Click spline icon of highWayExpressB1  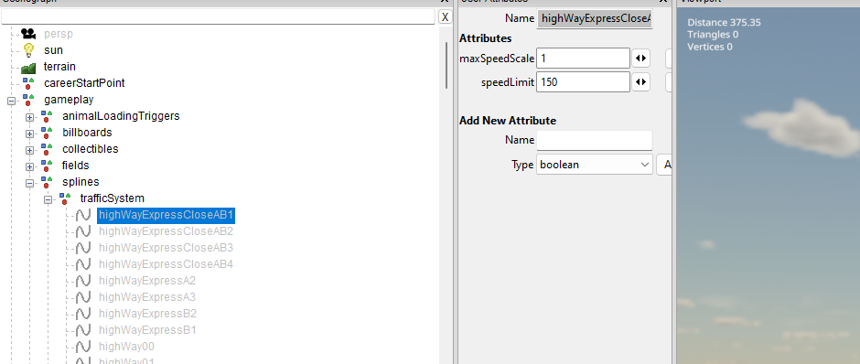pos(83,330)
